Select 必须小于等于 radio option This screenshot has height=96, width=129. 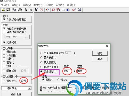point(41,67)
